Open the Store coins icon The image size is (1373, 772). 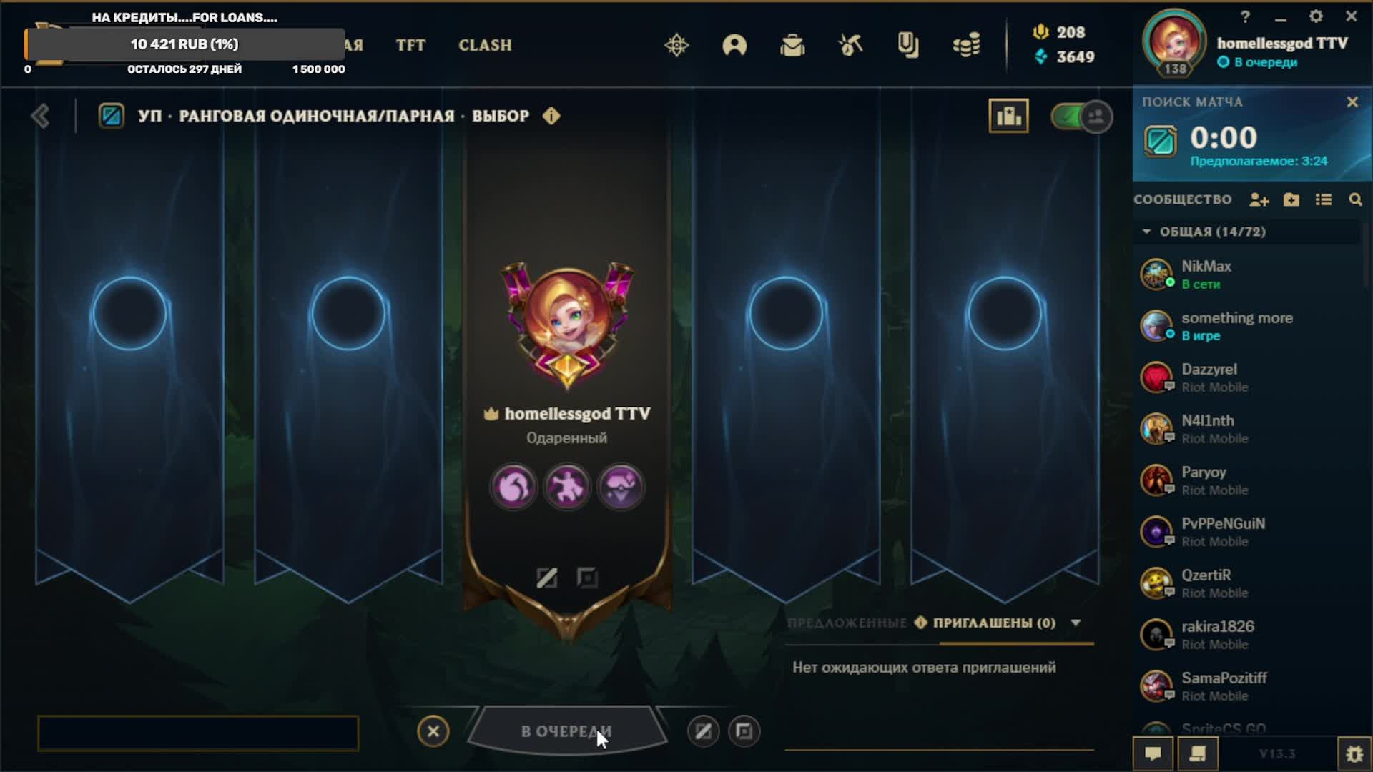pos(966,46)
